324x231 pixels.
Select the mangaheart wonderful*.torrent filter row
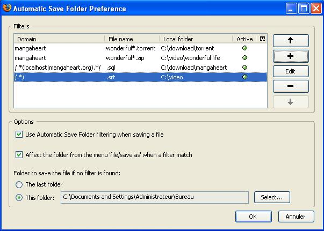(x=141, y=48)
